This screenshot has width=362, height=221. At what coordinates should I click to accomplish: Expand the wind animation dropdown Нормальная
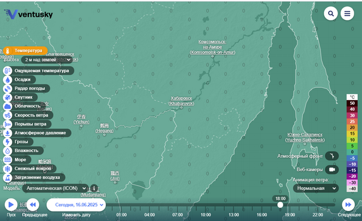316,189
